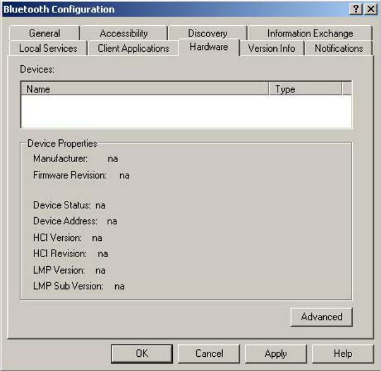Click inside the empty Devices list

tap(186, 111)
